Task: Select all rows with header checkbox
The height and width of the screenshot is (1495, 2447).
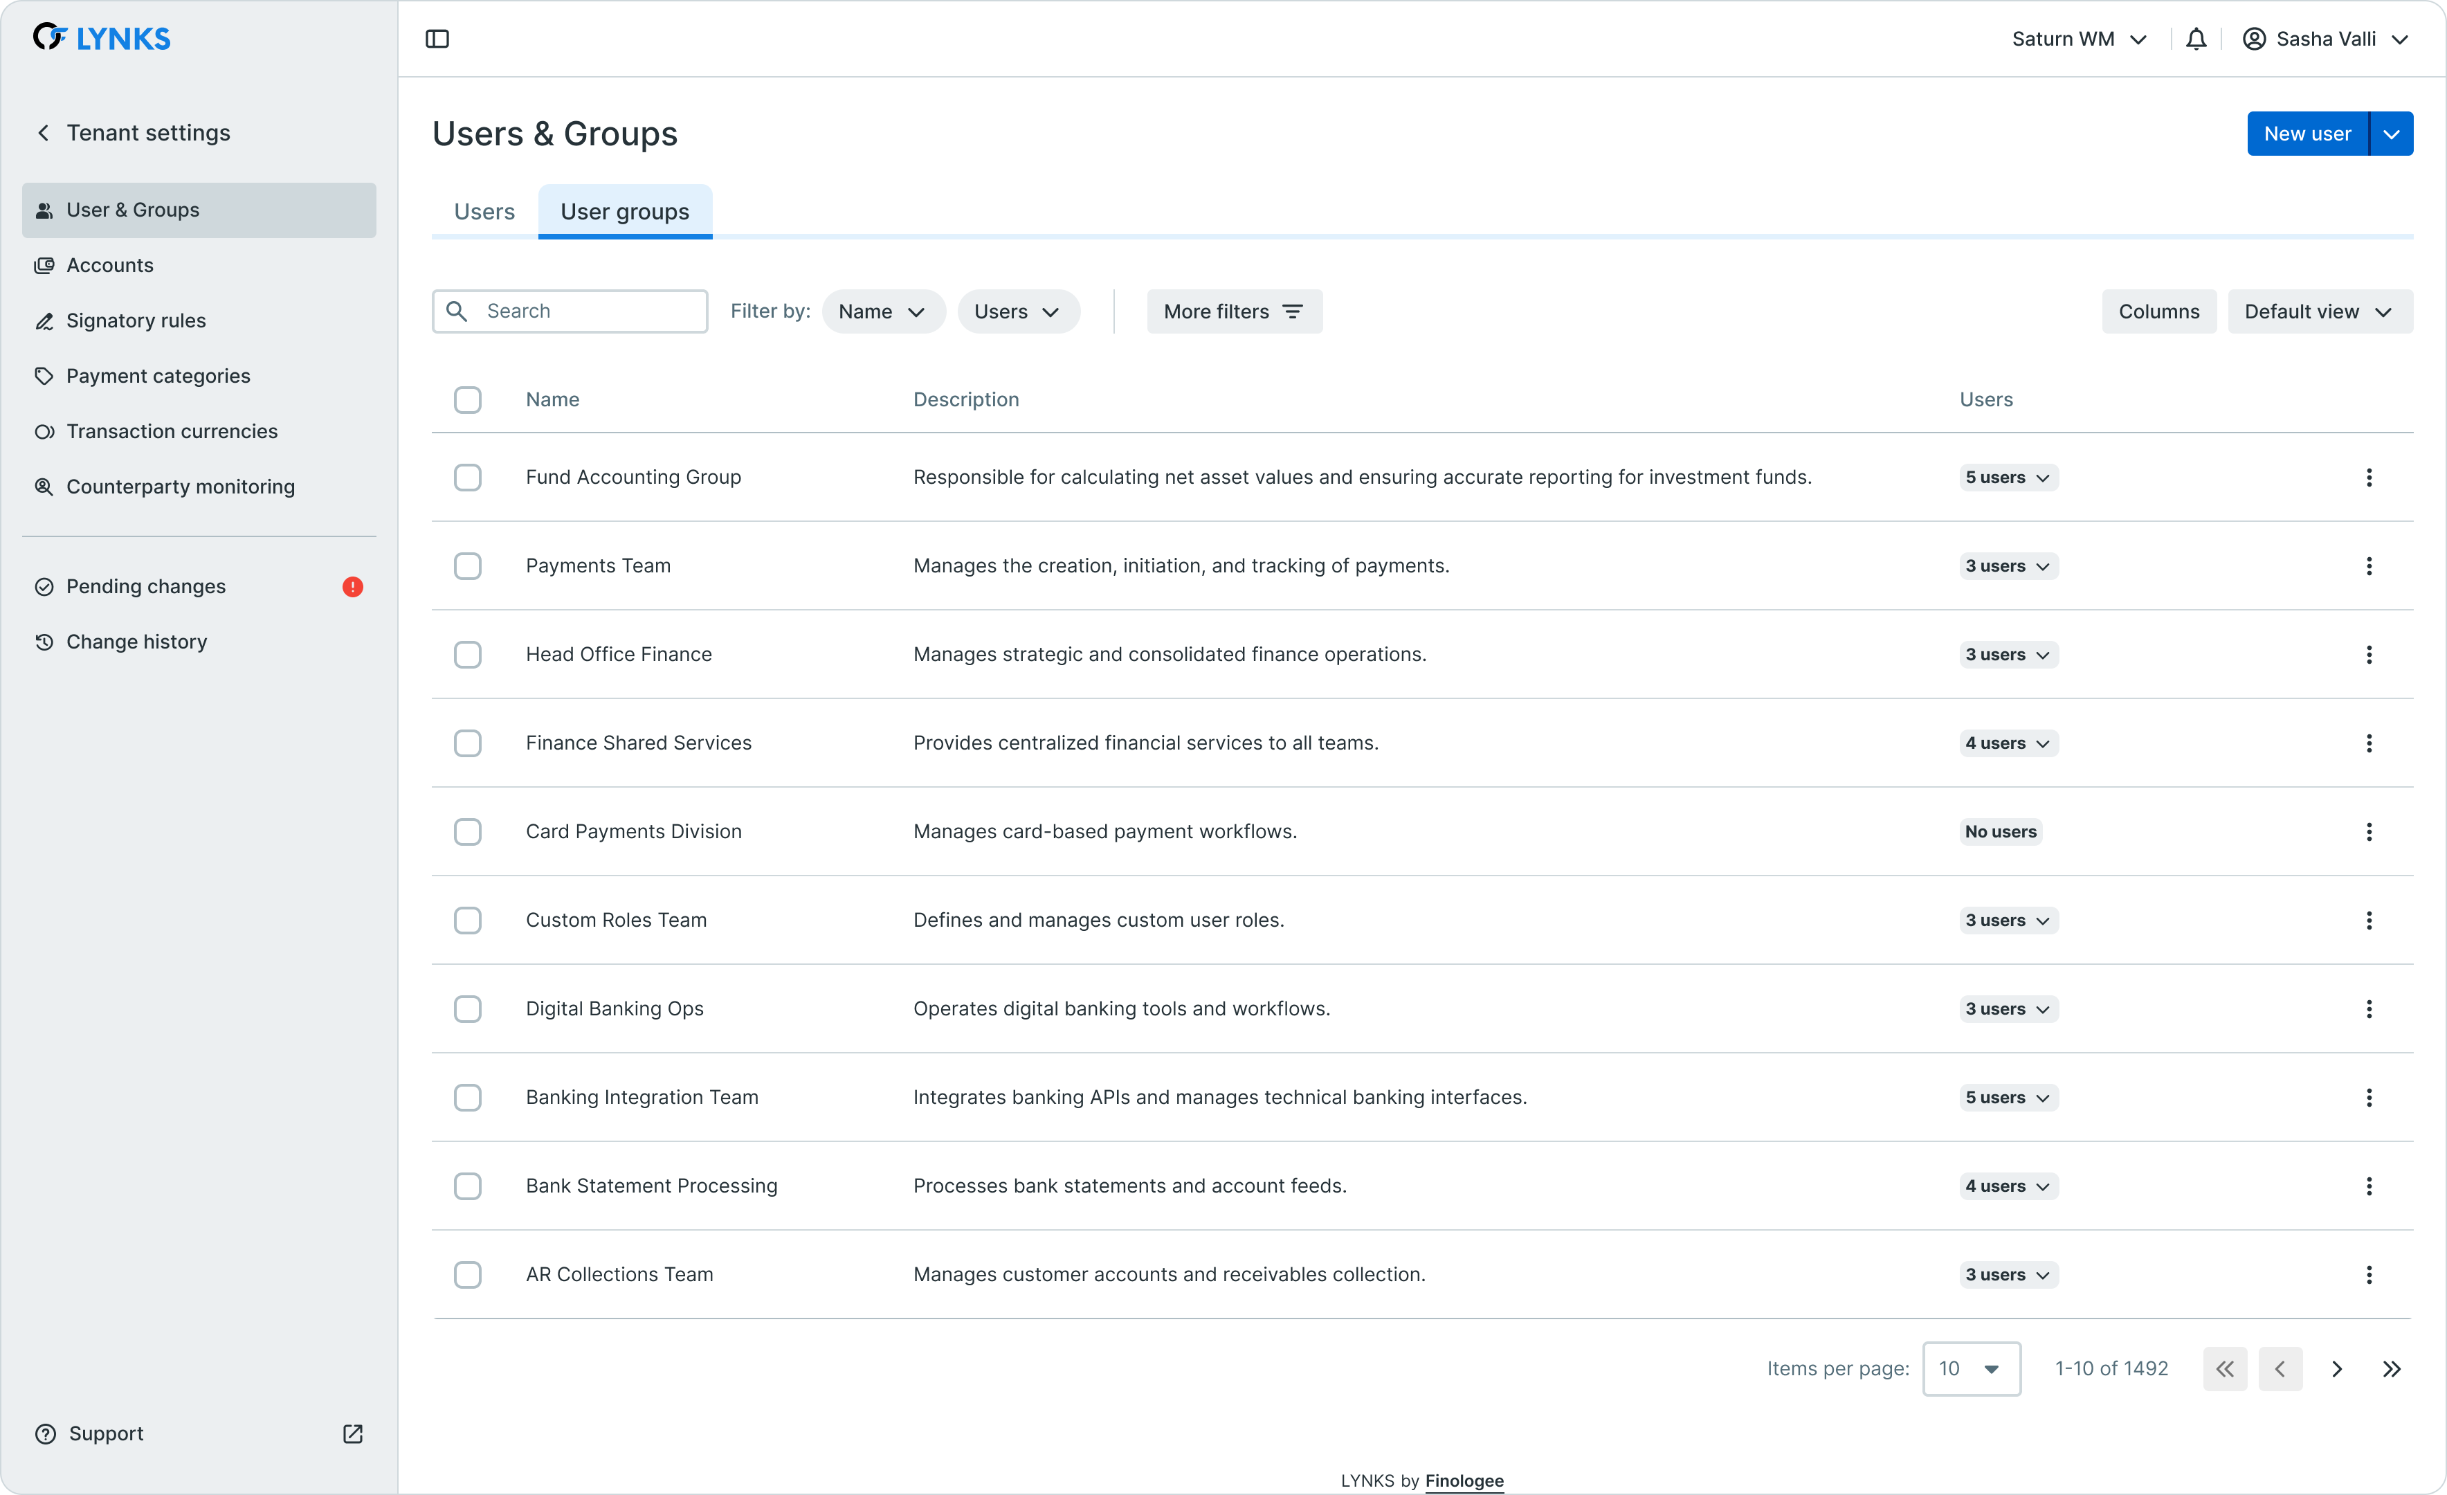Action: [468, 399]
